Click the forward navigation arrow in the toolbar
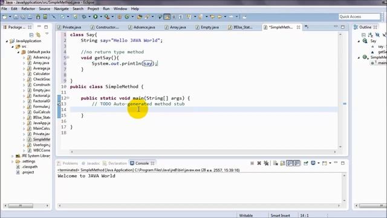This screenshot has height=218, width=387. (231, 17)
